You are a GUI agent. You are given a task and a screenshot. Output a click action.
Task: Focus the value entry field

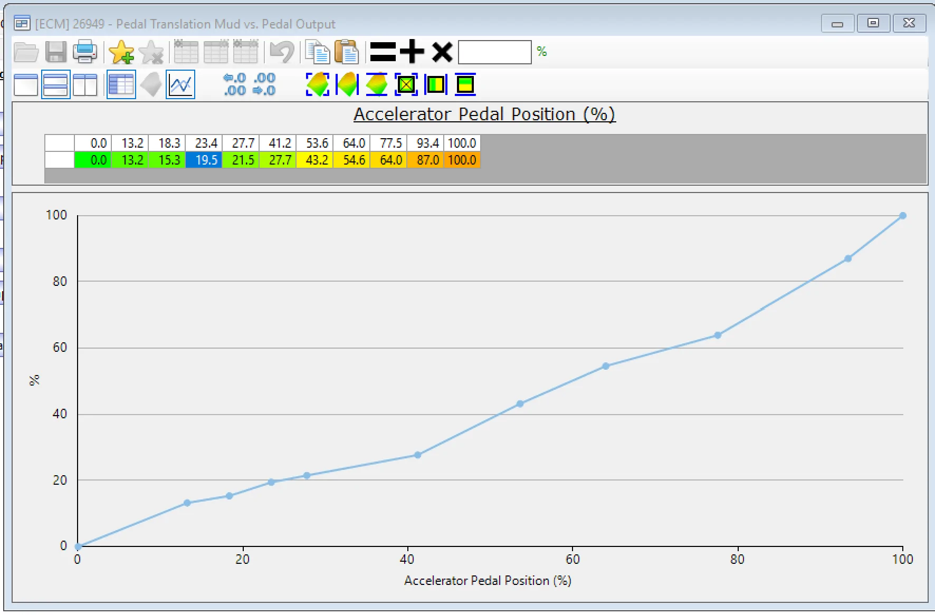(495, 52)
